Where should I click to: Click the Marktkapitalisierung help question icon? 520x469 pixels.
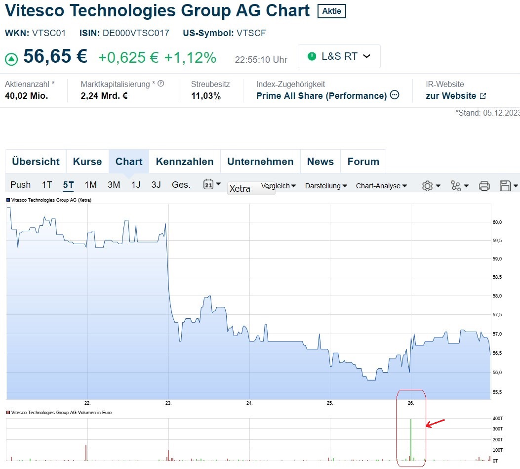161,84
